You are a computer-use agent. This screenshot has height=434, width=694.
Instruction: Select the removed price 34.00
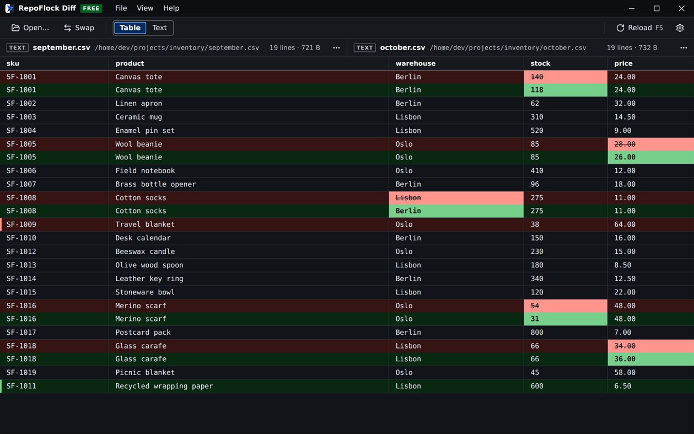(651, 346)
